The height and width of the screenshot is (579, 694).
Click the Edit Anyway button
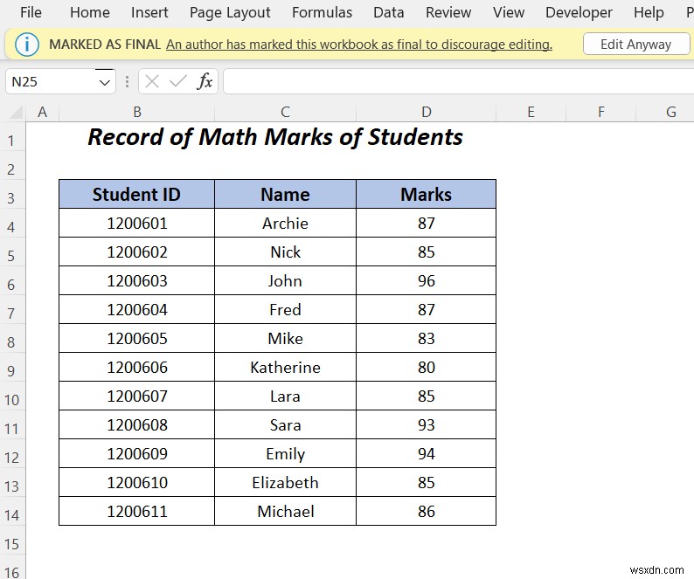[x=635, y=45]
